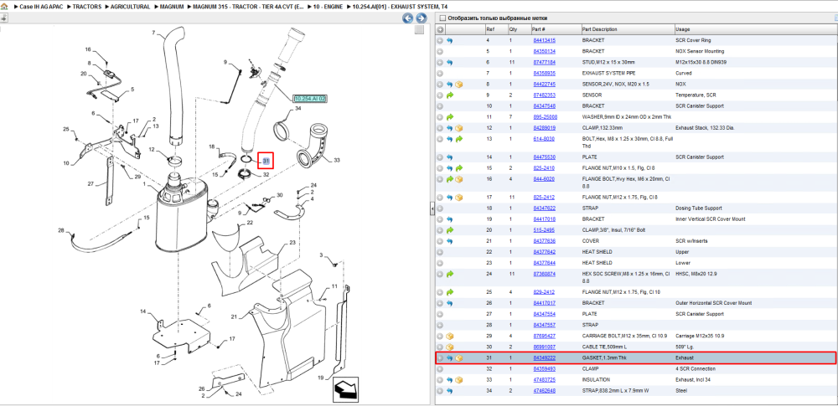Open the MAGNUM breadcrumb level

coord(172,7)
